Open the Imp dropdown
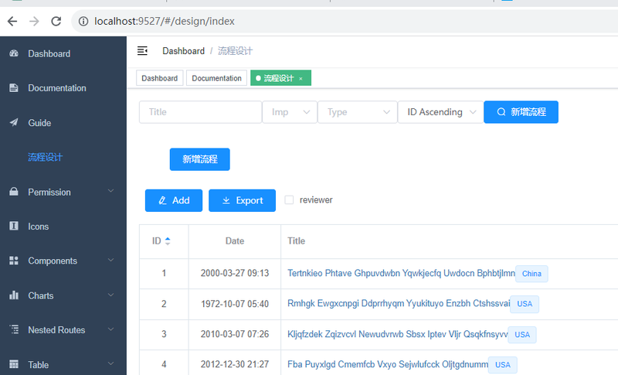This screenshot has width=618, height=375. pos(290,112)
